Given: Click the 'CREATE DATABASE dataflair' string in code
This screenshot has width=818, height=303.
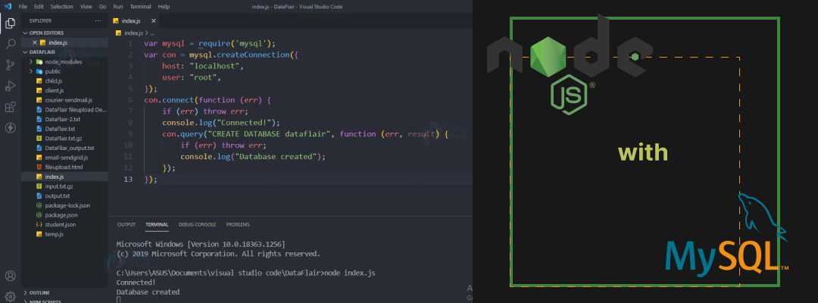Looking at the screenshot, I should (x=269, y=134).
